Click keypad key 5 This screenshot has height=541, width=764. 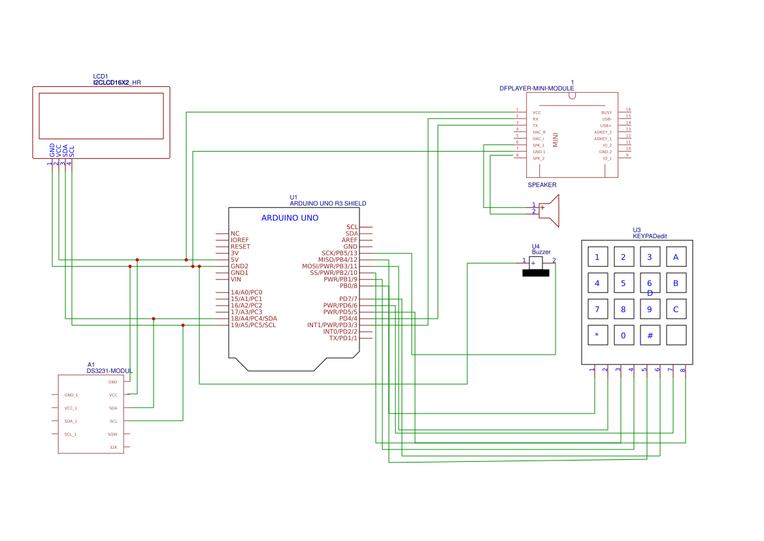click(x=623, y=283)
